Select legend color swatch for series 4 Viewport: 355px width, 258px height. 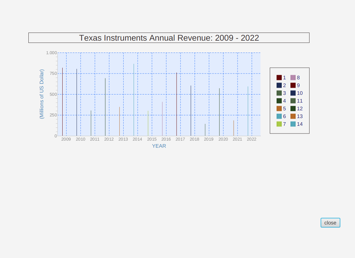coord(279,101)
